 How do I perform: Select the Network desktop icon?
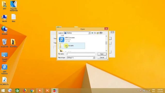tap(4, 30)
